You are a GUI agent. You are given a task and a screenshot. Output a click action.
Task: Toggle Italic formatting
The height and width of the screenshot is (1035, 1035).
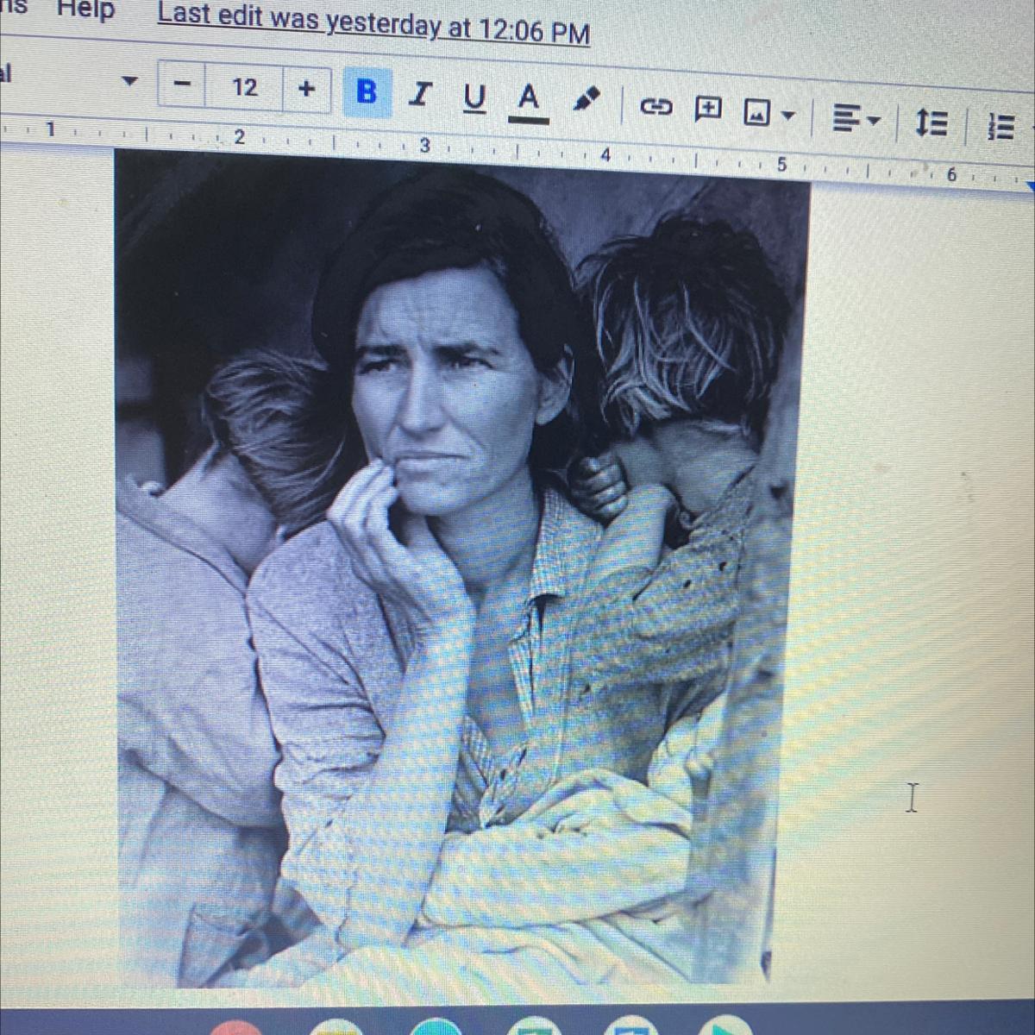coord(419,94)
